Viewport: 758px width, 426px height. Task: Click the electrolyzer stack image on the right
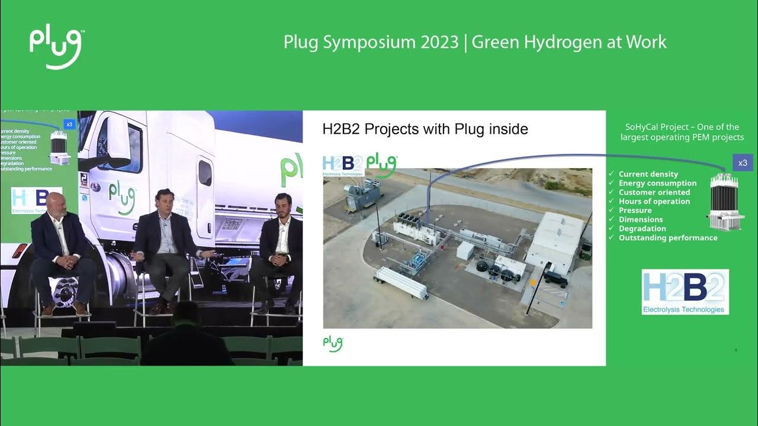pyautogui.click(x=725, y=202)
